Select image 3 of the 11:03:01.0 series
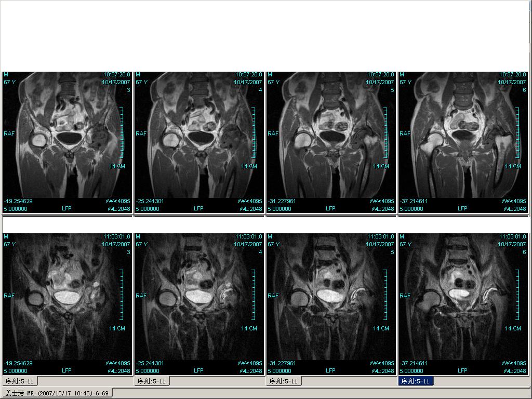 67,304
